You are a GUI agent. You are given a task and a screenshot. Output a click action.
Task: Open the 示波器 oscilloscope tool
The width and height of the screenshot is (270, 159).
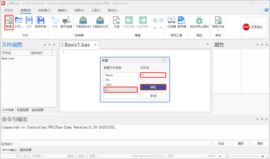click(x=171, y=20)
